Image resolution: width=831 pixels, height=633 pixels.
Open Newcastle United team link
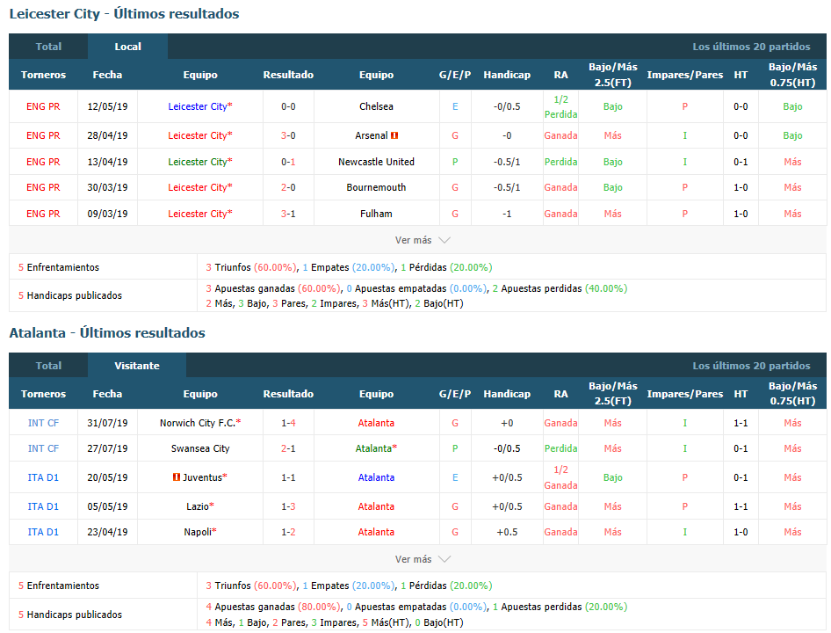click(376, 162)
